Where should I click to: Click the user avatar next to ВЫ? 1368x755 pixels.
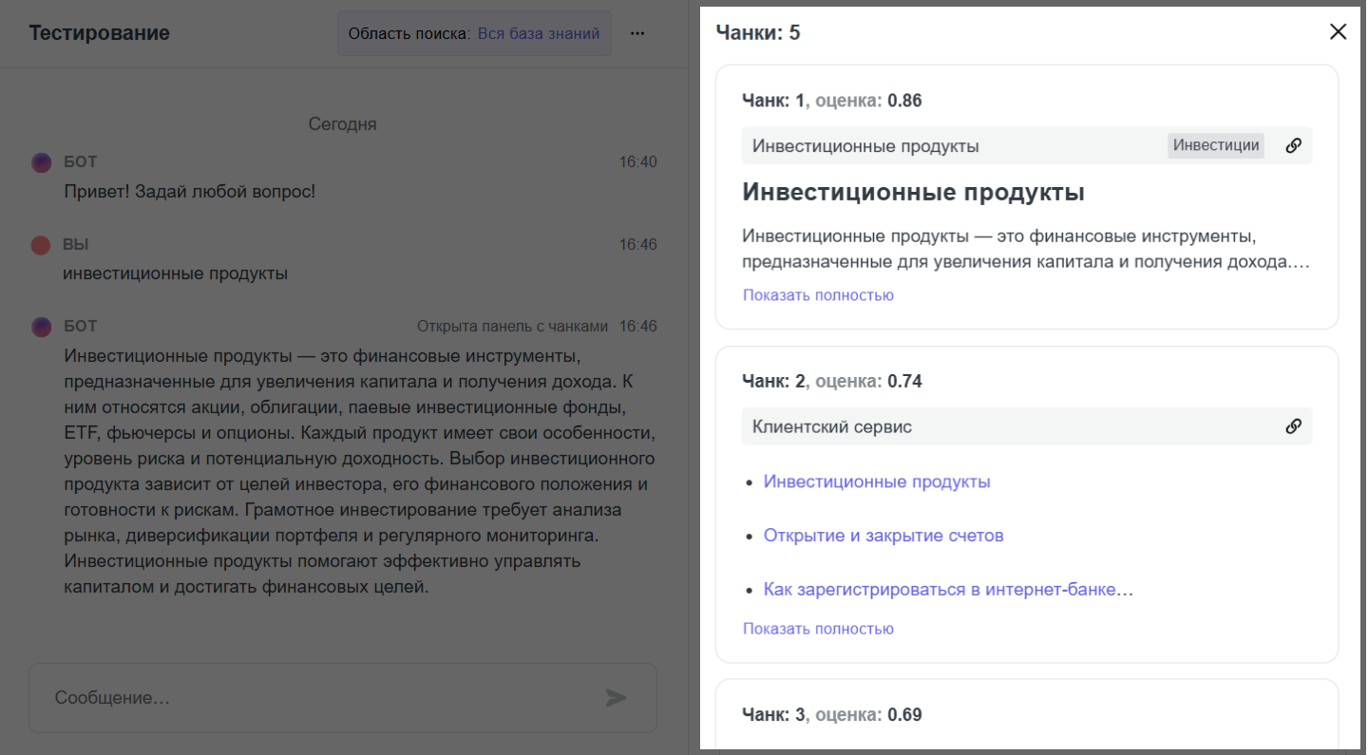[x=41, y=245]
